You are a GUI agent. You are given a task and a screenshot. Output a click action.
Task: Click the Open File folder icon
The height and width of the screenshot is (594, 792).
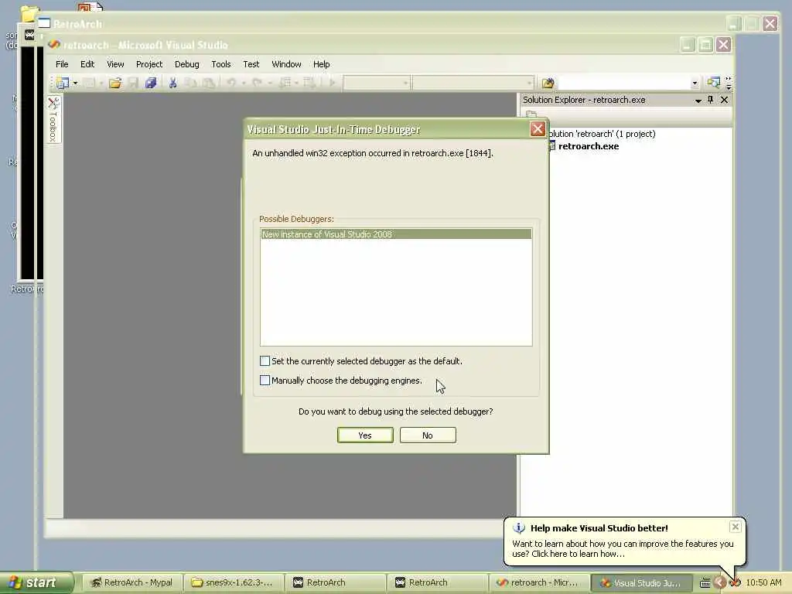click(x=115, y=82)
